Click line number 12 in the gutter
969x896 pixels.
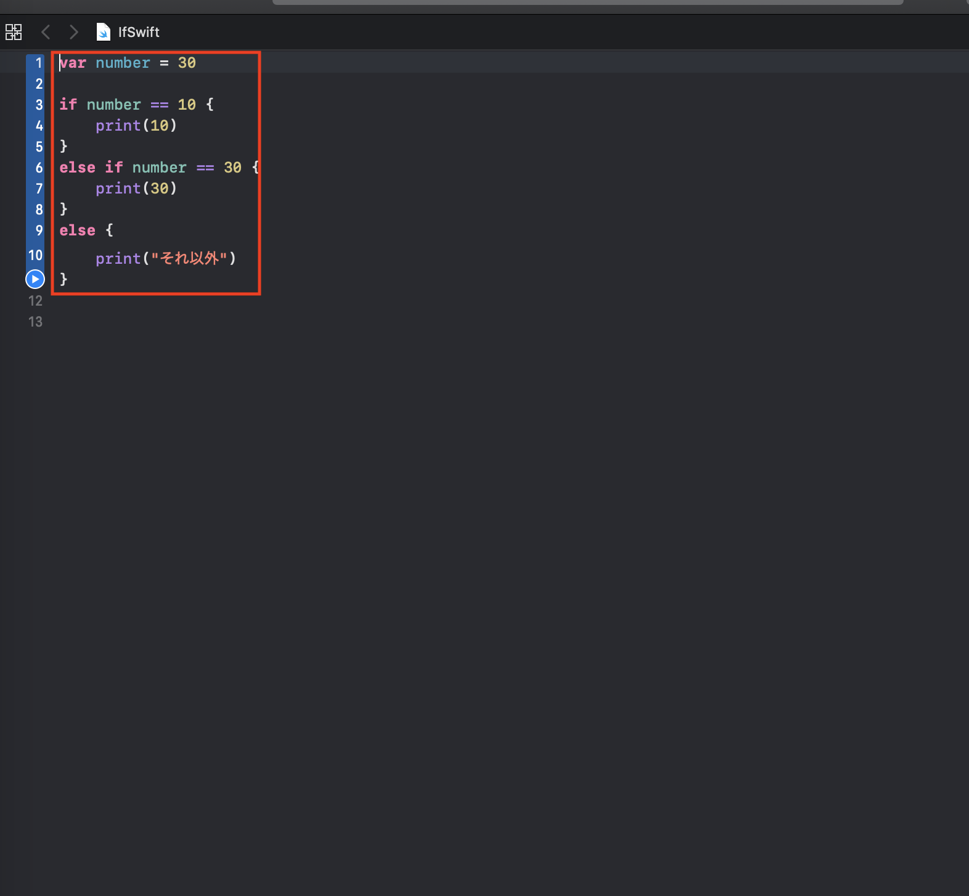[x=35, y=301]
